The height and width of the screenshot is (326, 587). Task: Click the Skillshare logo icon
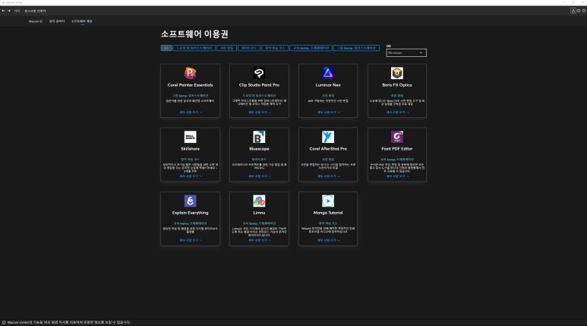pos(190,137)
